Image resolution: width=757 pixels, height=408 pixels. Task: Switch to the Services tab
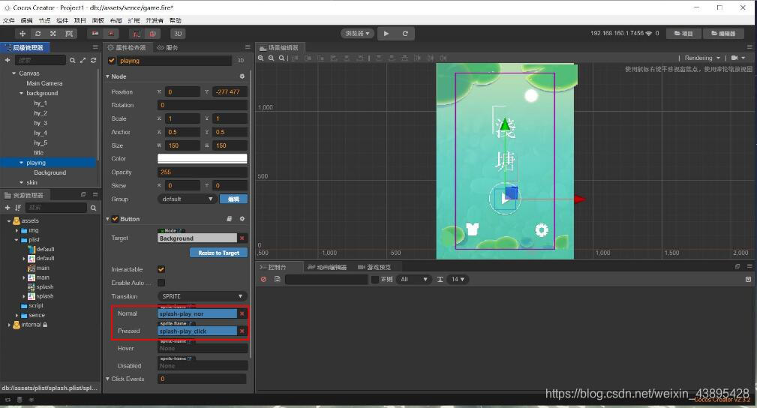point(167,47)
